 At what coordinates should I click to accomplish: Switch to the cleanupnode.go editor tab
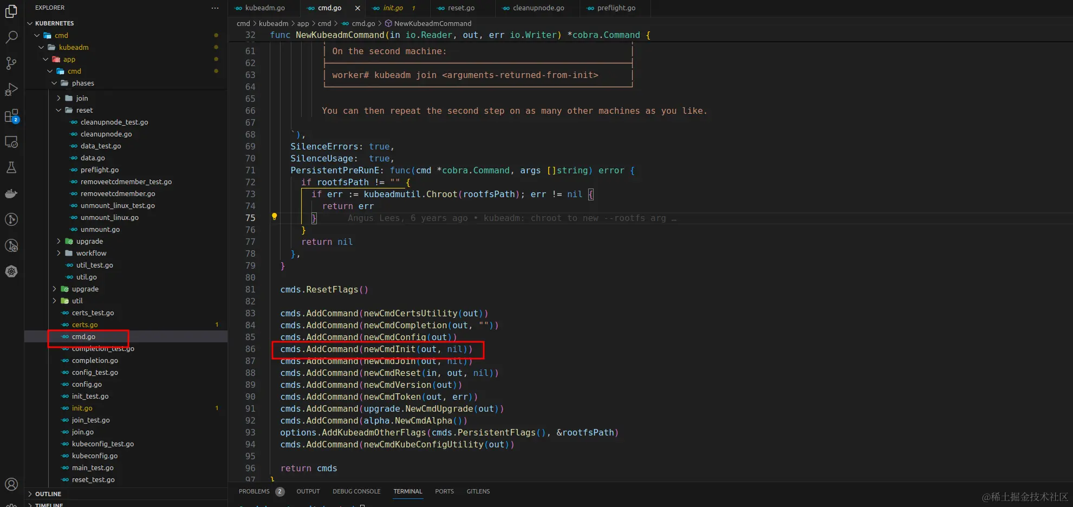(x=538, y=8)
